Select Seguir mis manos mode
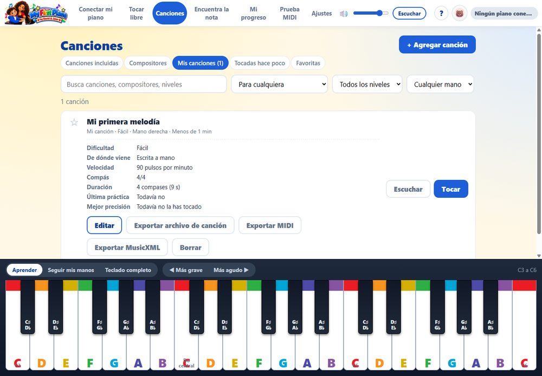 [71, 270]
